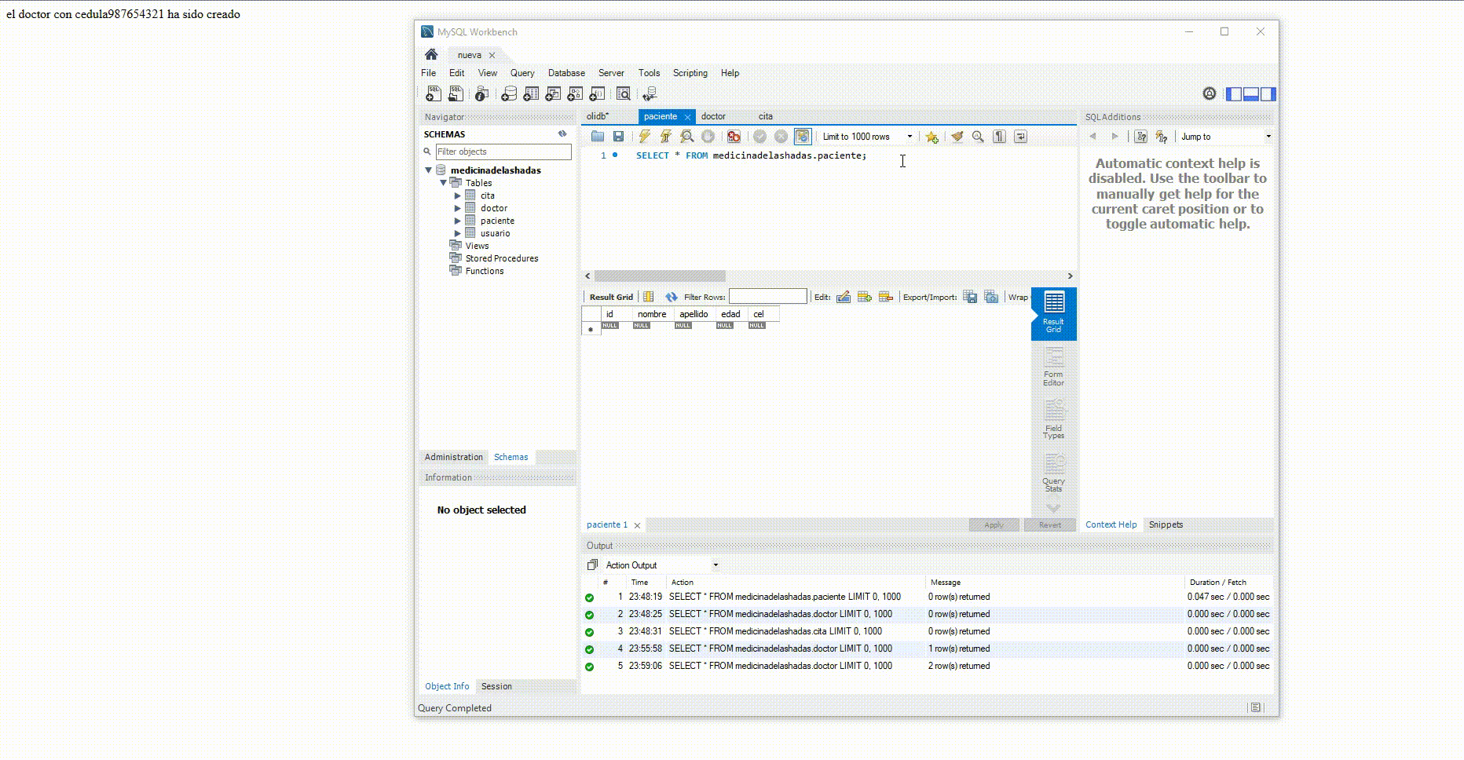Expand the doctor table in the schema tree
Screen dimensions: 1464x760
(459, 208)
